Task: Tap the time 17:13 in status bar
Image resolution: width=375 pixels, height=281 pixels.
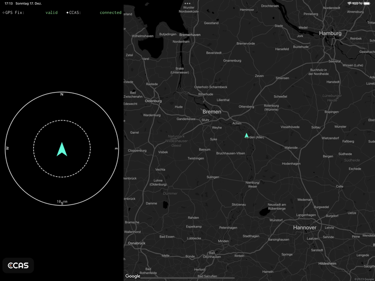Action: (9, 3)
